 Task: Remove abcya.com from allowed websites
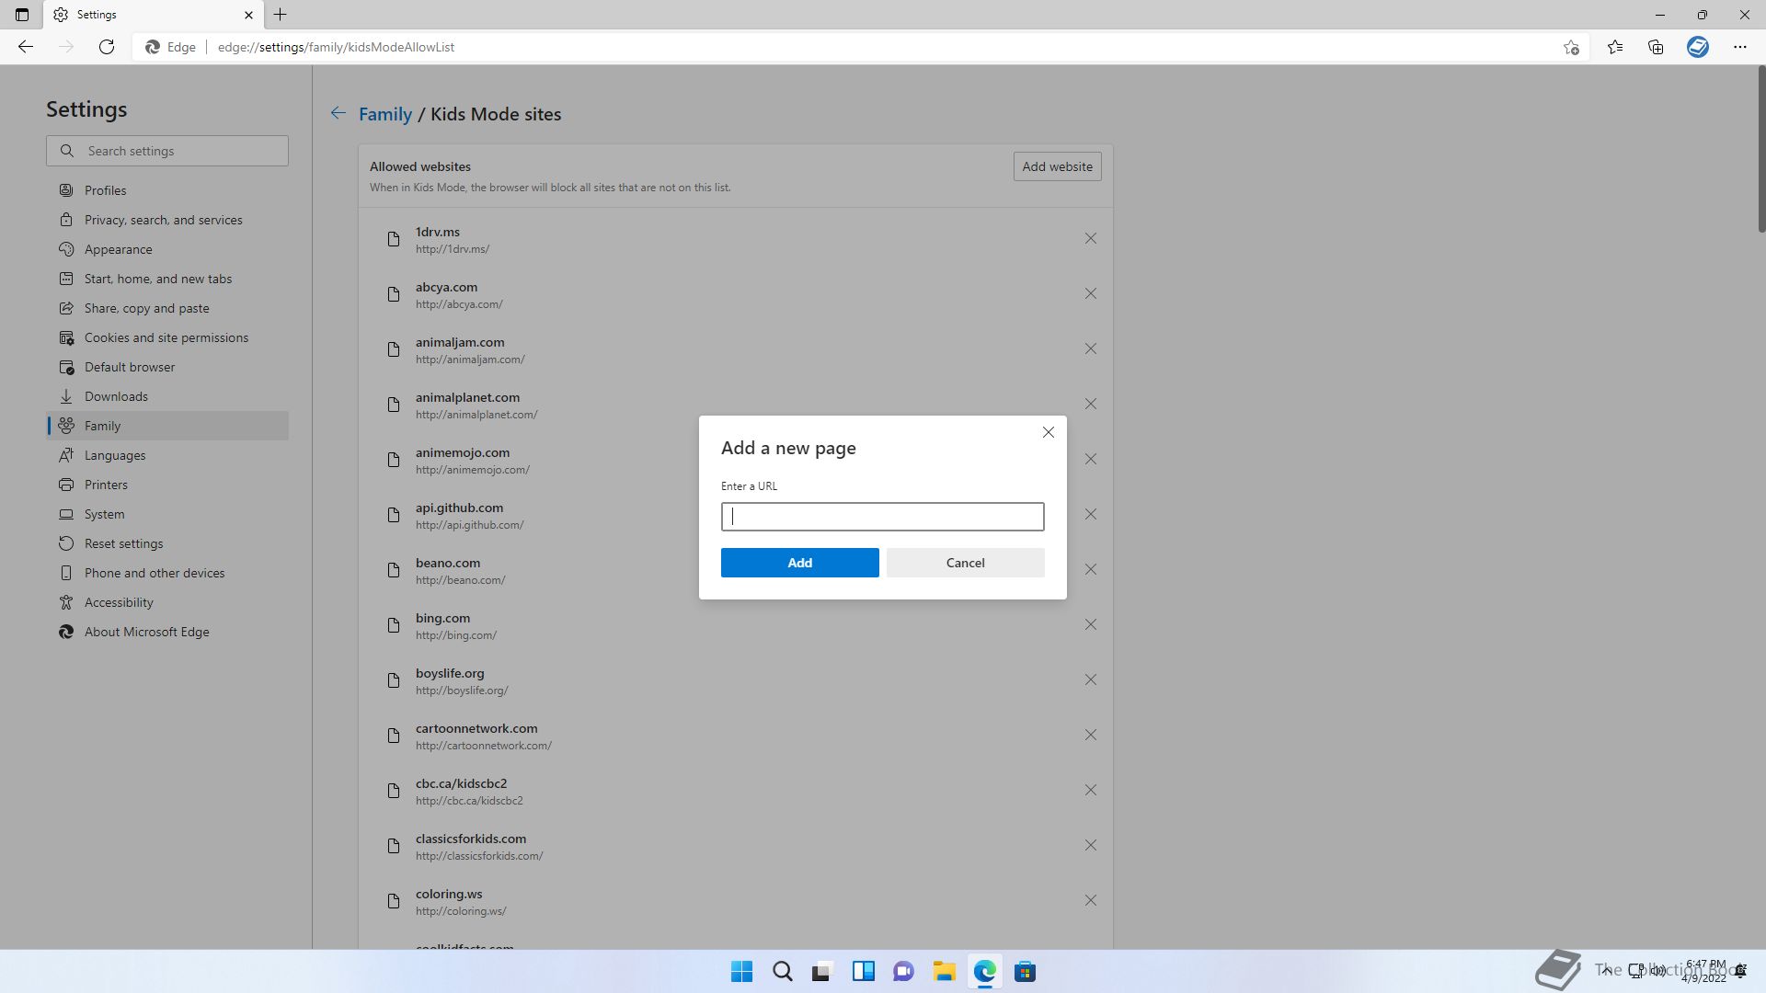click(1090, 294)
